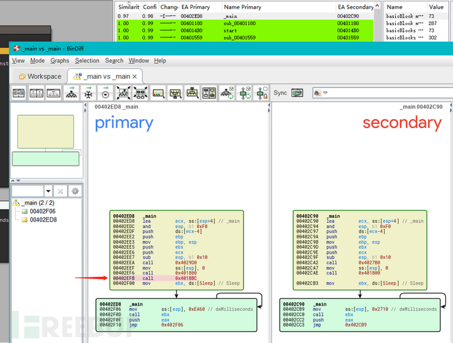Select the _main row in matched functions table
The image size is (453, 343).
[x=245, y=16]
